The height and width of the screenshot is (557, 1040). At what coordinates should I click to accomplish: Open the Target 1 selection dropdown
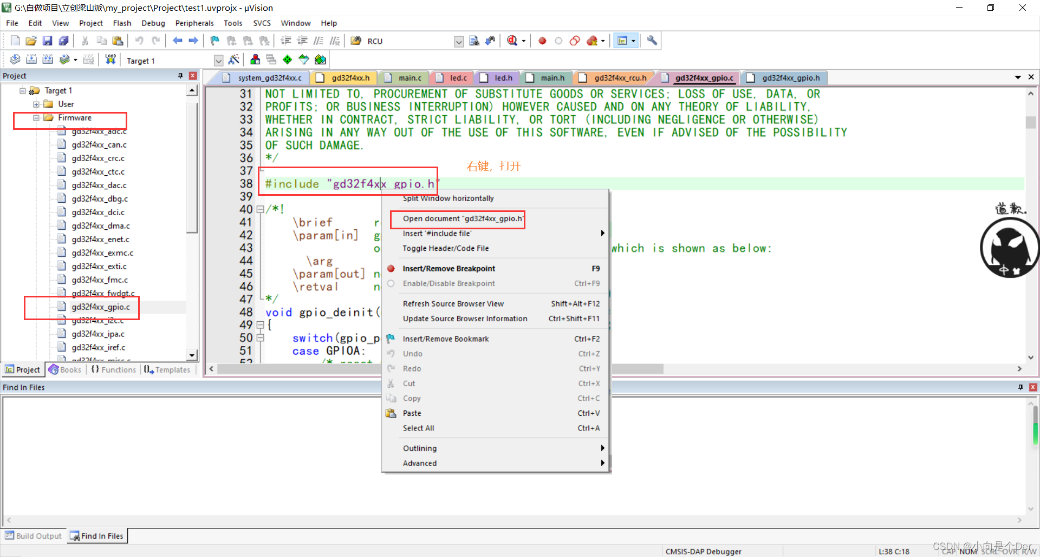[218, 61]
